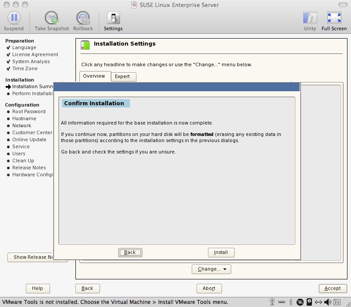
Task: Click the Customer Center step
Action: point(32,132)
